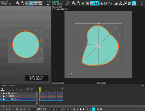145x111 pixels.
Task: Expand maru attributes with plus box
Action: point(12,99)
